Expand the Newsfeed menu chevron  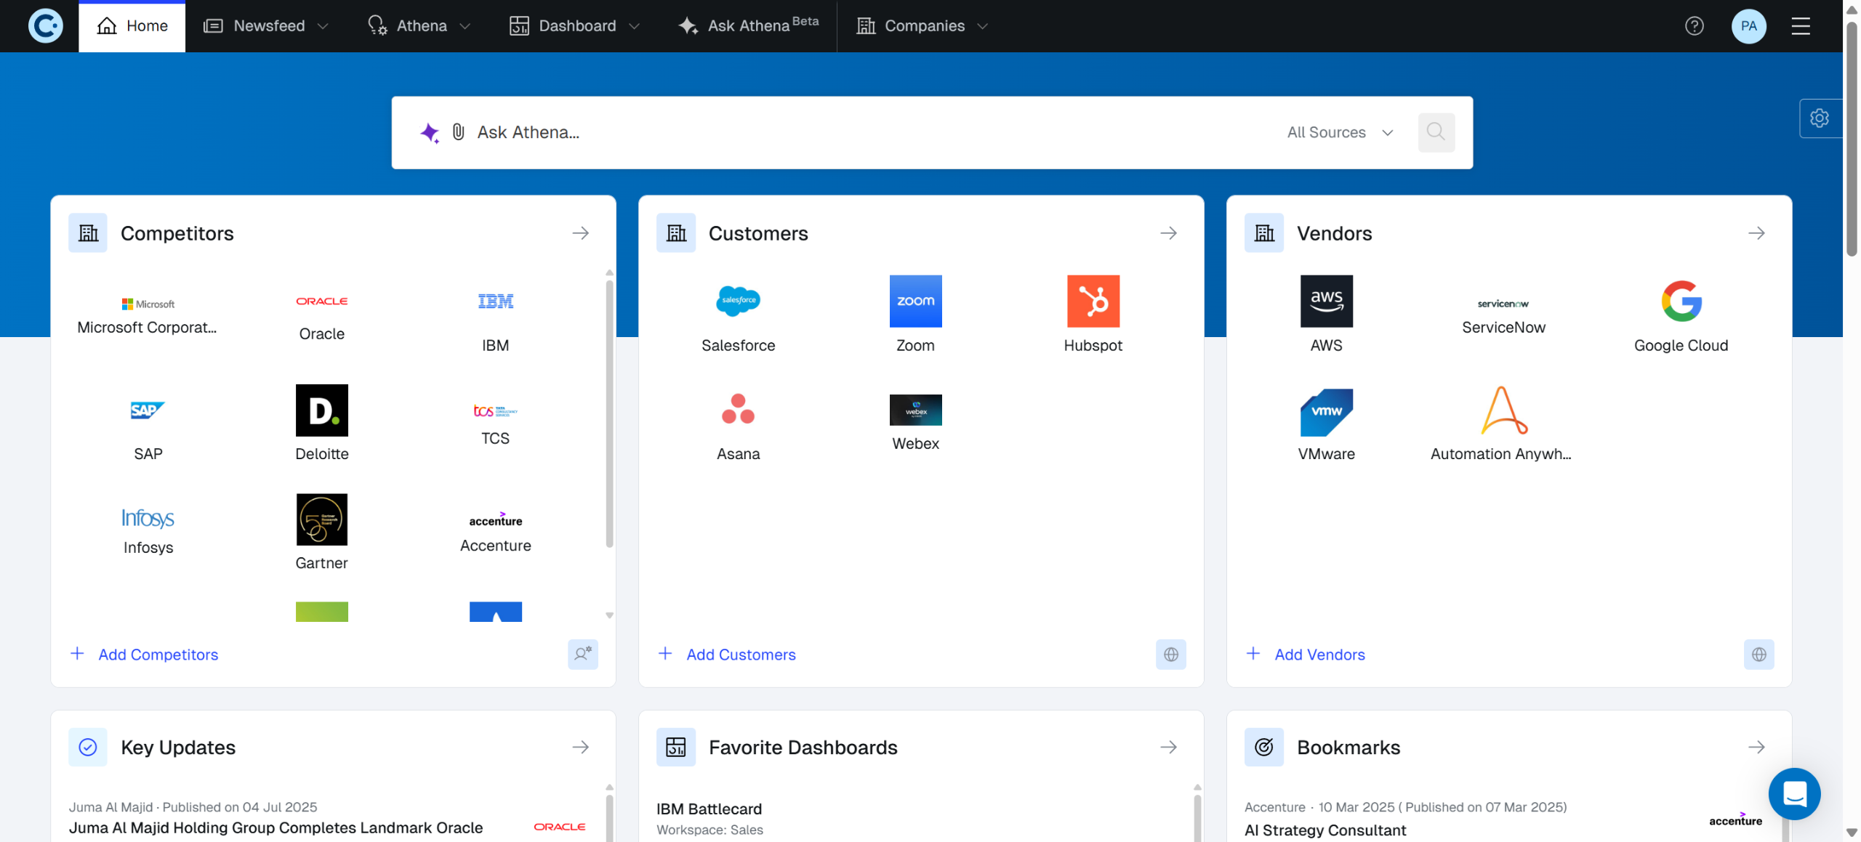click(x=323, y=26)
